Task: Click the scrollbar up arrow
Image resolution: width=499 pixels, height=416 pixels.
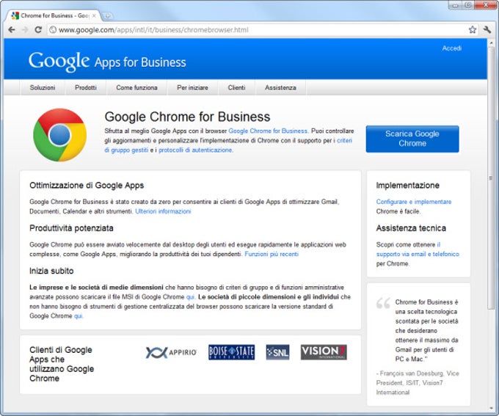Action: (490, 42)
